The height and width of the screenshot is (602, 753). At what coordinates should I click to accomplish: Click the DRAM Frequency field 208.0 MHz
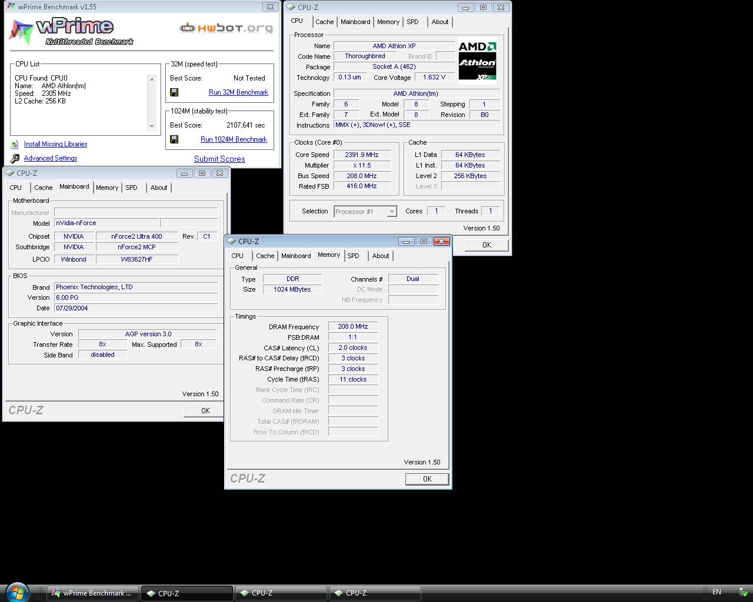point(353,326)
